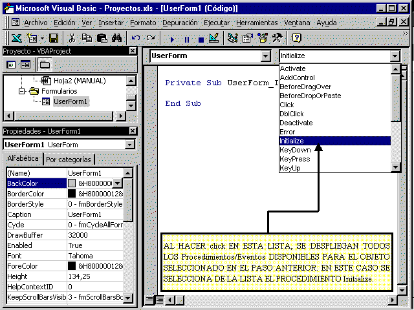The height and width of the screenshot is (310, 414).
Task: Select KeyDown from the event list
Action: point(335,150)
